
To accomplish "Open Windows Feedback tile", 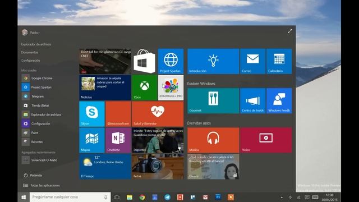I will (279, 101).
